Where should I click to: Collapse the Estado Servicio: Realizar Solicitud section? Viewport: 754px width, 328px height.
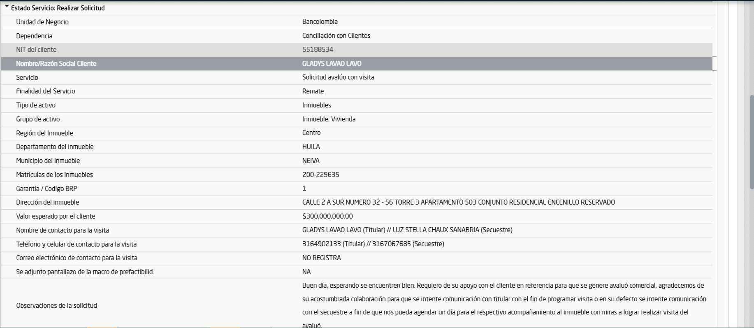tap(7, 7)
